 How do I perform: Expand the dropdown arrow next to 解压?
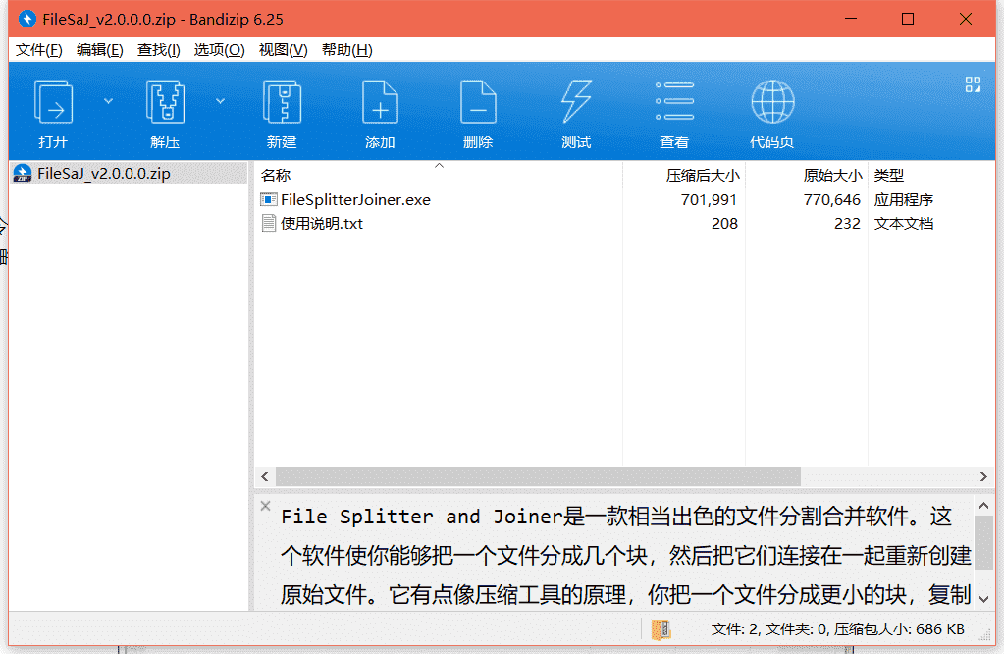tap(220, 101)
